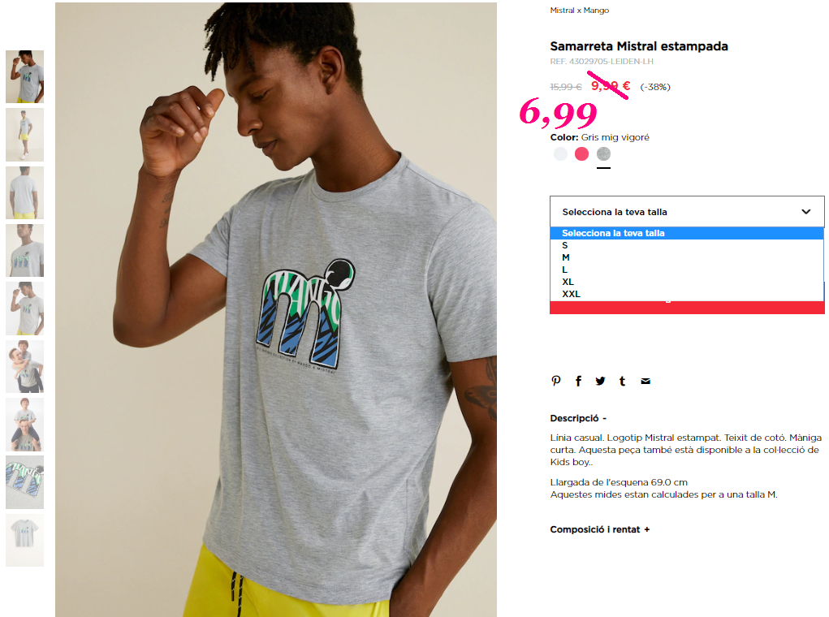Show the back view thumbnail
Screen dimensions: 829x617
pyautogui.click(x=25, y=192)
